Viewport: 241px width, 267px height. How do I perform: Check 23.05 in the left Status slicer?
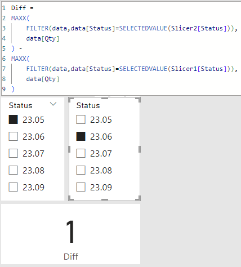pyautogui.click(x=13, y=119)
